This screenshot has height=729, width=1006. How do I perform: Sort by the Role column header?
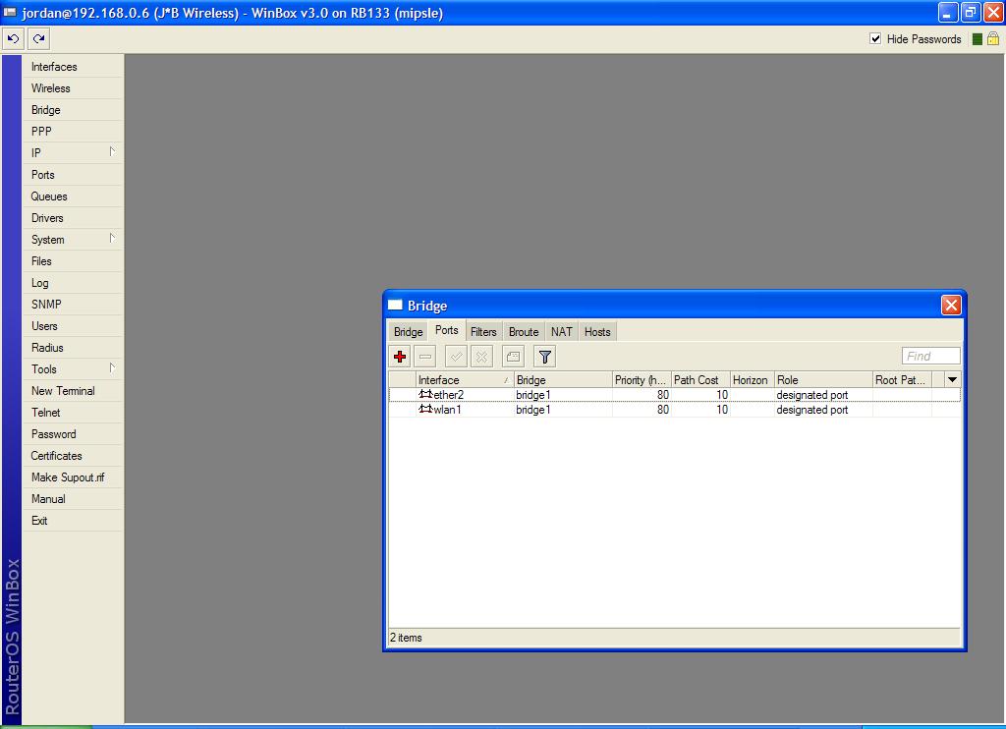tap(824, 380)
